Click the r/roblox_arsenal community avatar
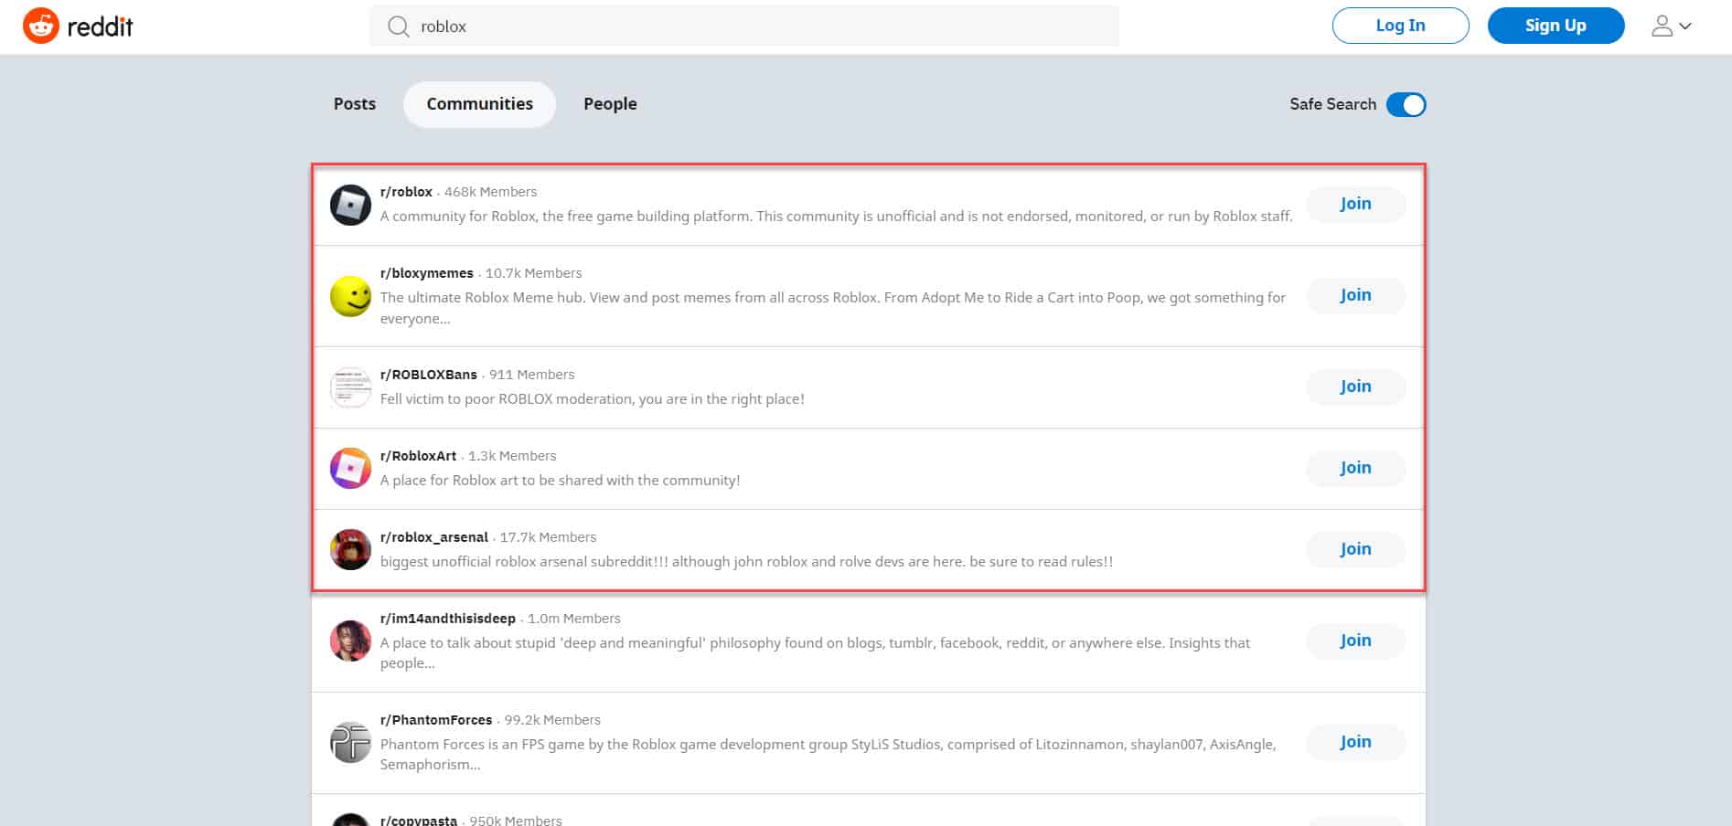Image resolution: width=1732 pixels, height=826 pixels. tap(350, 549)
